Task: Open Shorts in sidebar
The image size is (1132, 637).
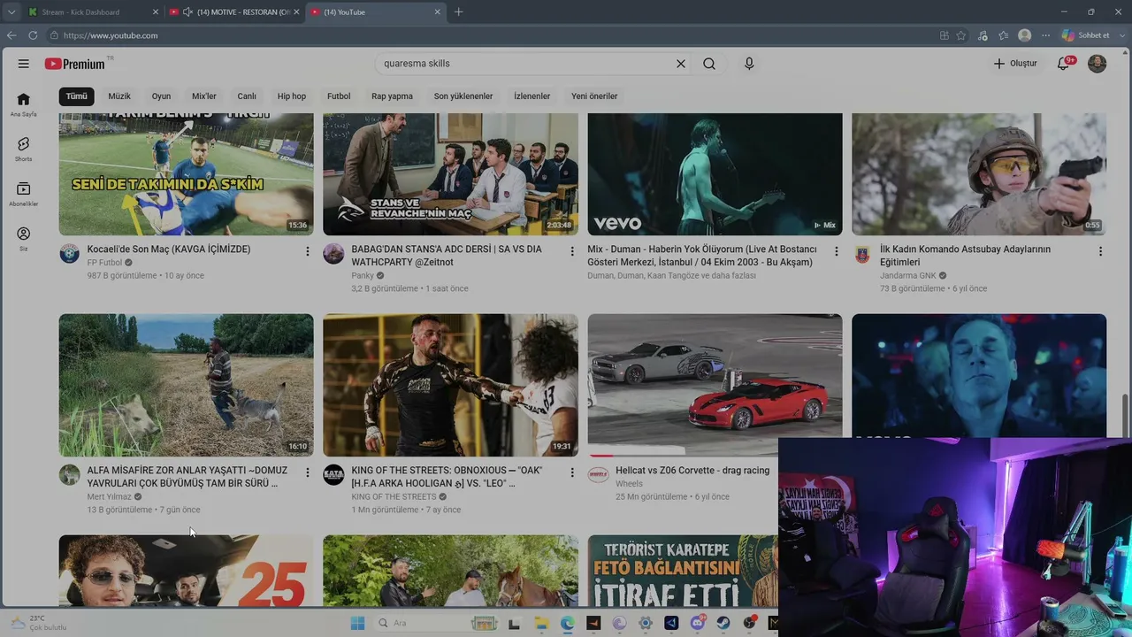Action: coord(24,150)
